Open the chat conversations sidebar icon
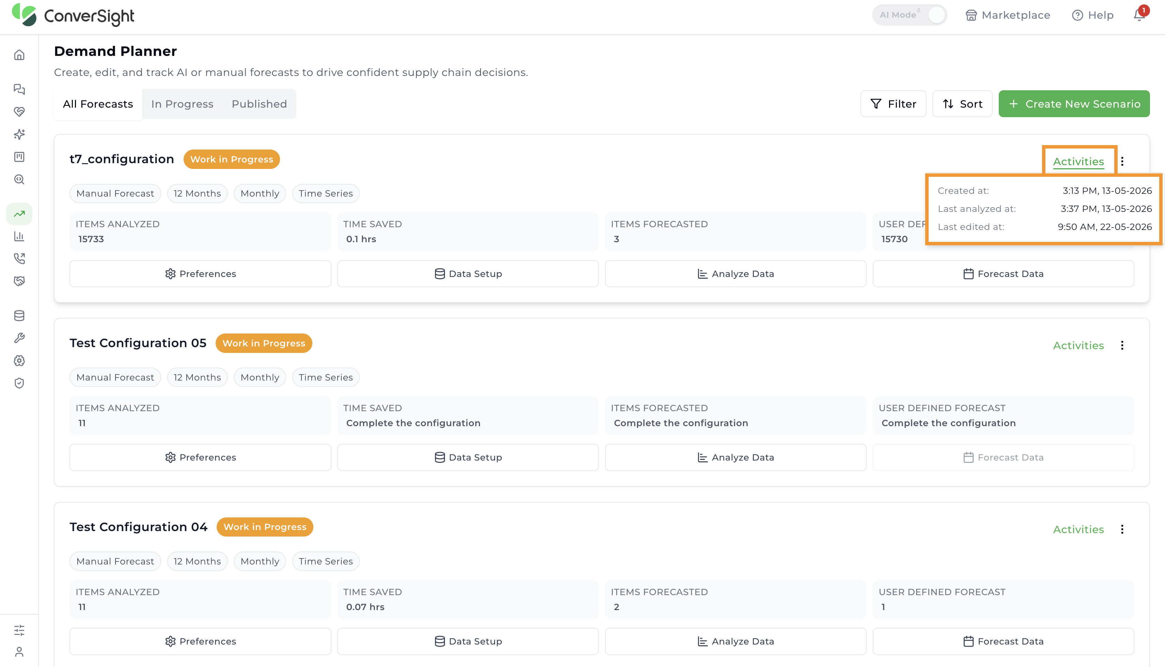Screen dimensions: 1165x667 pyautogui.click(x=19, y=89)
